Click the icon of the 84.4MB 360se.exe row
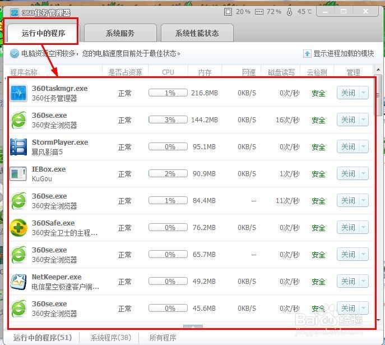385x345 pixels. [18, 201]
